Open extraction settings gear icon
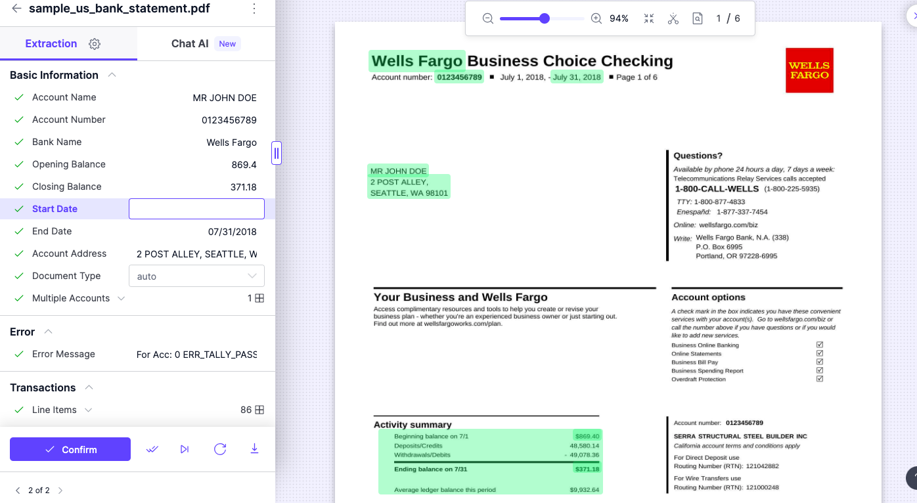The width and height of the screenshot is (917, 503). 95,44
